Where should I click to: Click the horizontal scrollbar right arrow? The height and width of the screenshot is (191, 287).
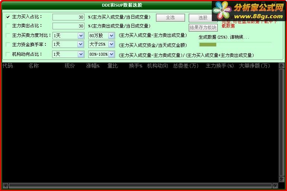(275, 186)
